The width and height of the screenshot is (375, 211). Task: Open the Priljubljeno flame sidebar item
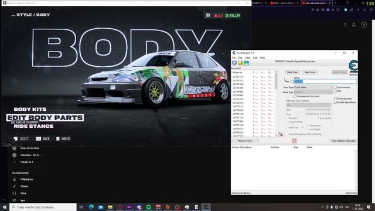[x=22, y=179]
